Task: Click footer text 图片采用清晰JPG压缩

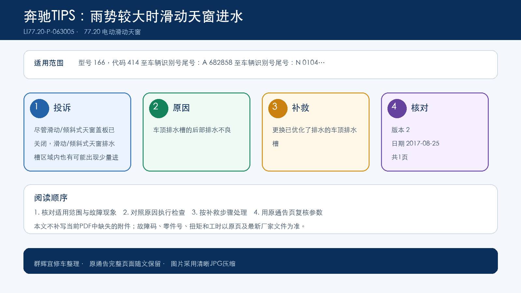Action: [x=203, y=264]
